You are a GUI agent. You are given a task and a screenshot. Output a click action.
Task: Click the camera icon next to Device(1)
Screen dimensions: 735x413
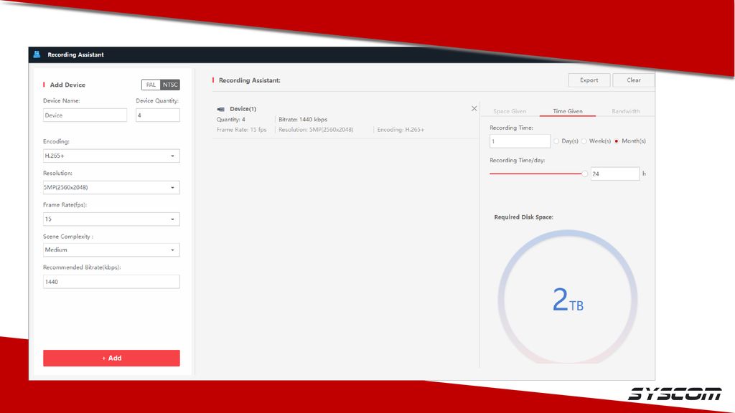[221, 109]
